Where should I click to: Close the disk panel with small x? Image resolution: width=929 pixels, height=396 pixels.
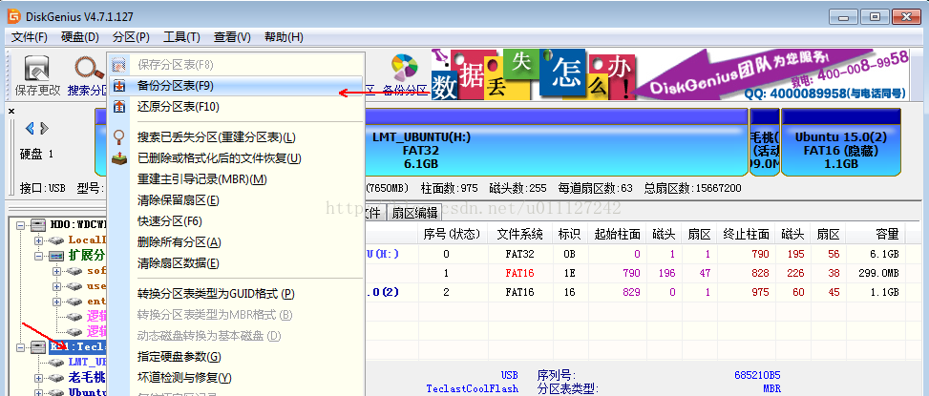11,111
